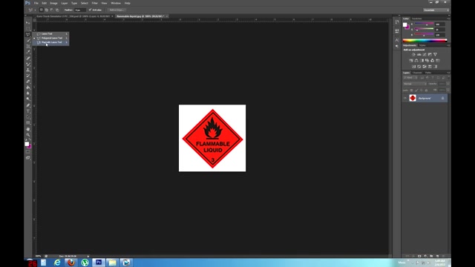Open the Essentials workspace dropdown

click(436, 10)
